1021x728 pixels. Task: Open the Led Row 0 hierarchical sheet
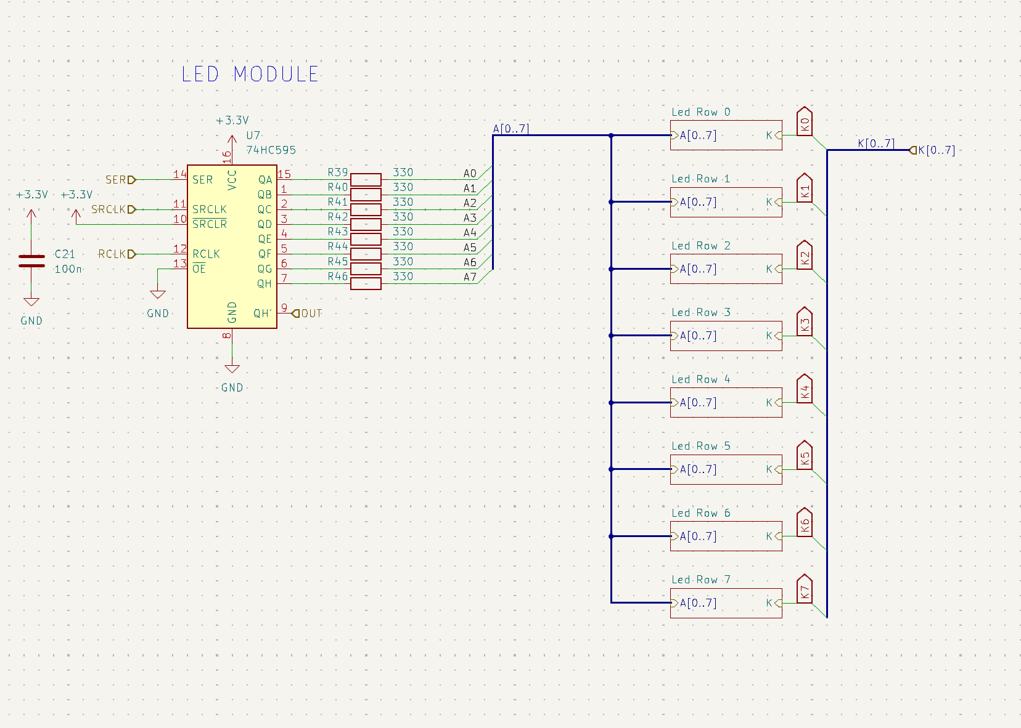[726, 135]
